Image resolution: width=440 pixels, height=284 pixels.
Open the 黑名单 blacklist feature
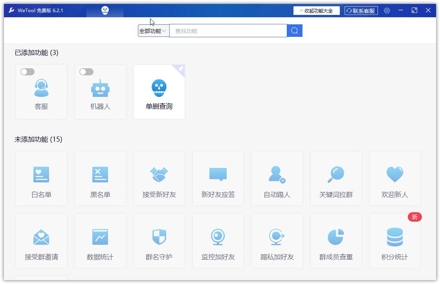pyautogui.click(x=100, y=178)
